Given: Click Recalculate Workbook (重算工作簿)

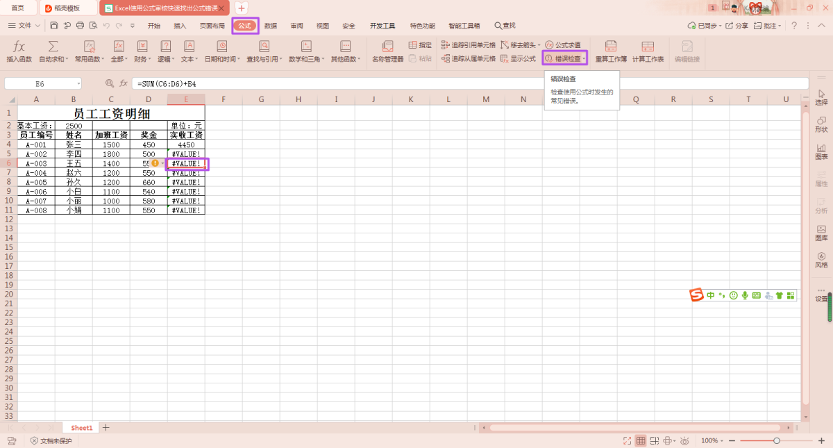Looking at the screenshot, I should (x=611, y=51).
